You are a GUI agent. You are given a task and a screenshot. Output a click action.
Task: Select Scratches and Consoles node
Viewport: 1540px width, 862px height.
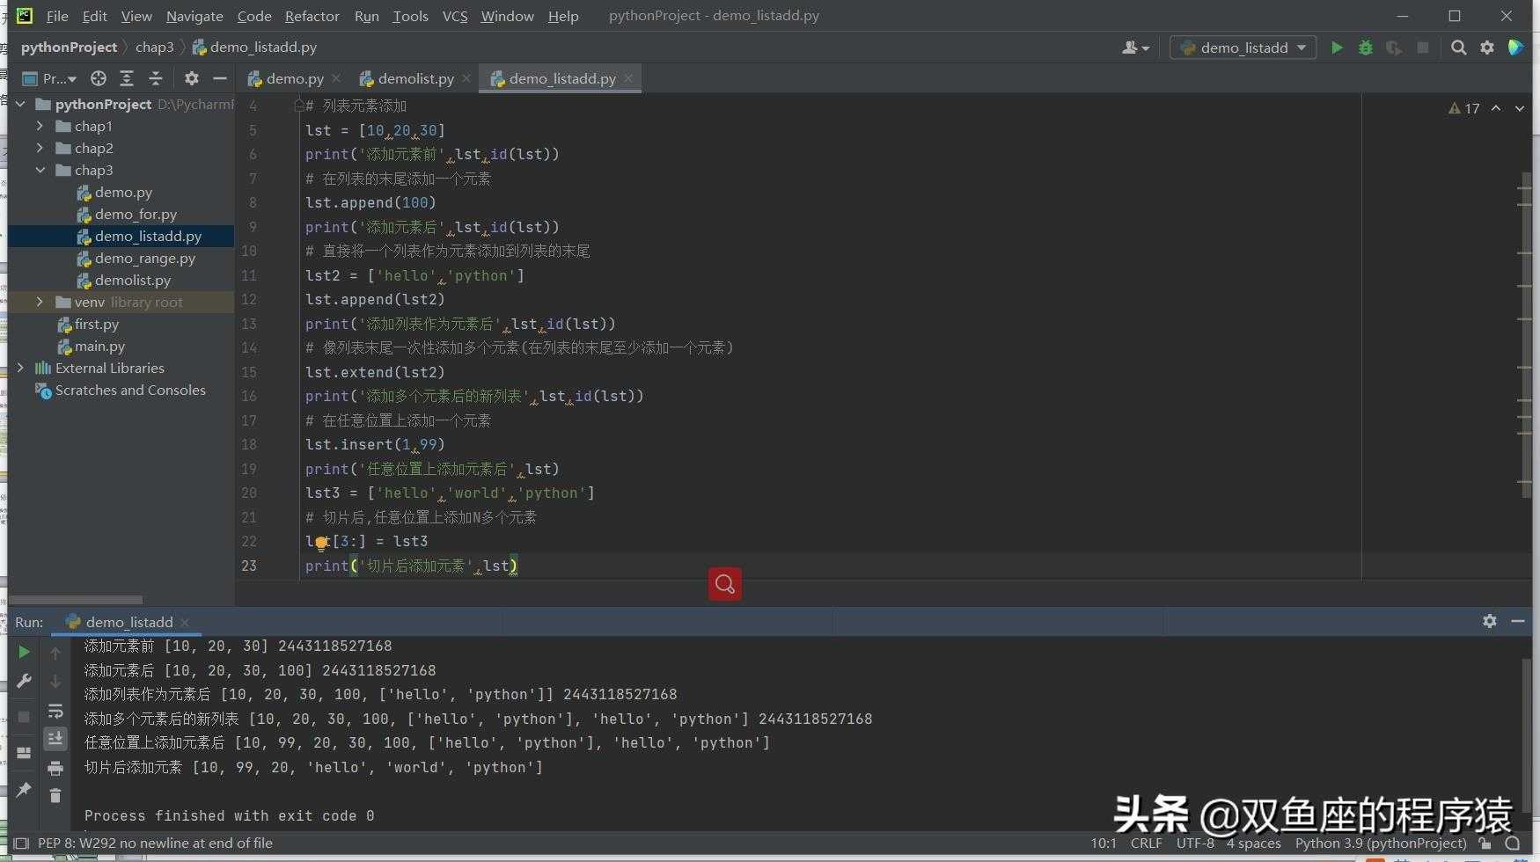point(130,390)
